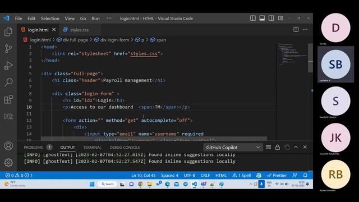Open the Edit menu
Screen dimensions: 359x202
(x=31, y=19)
